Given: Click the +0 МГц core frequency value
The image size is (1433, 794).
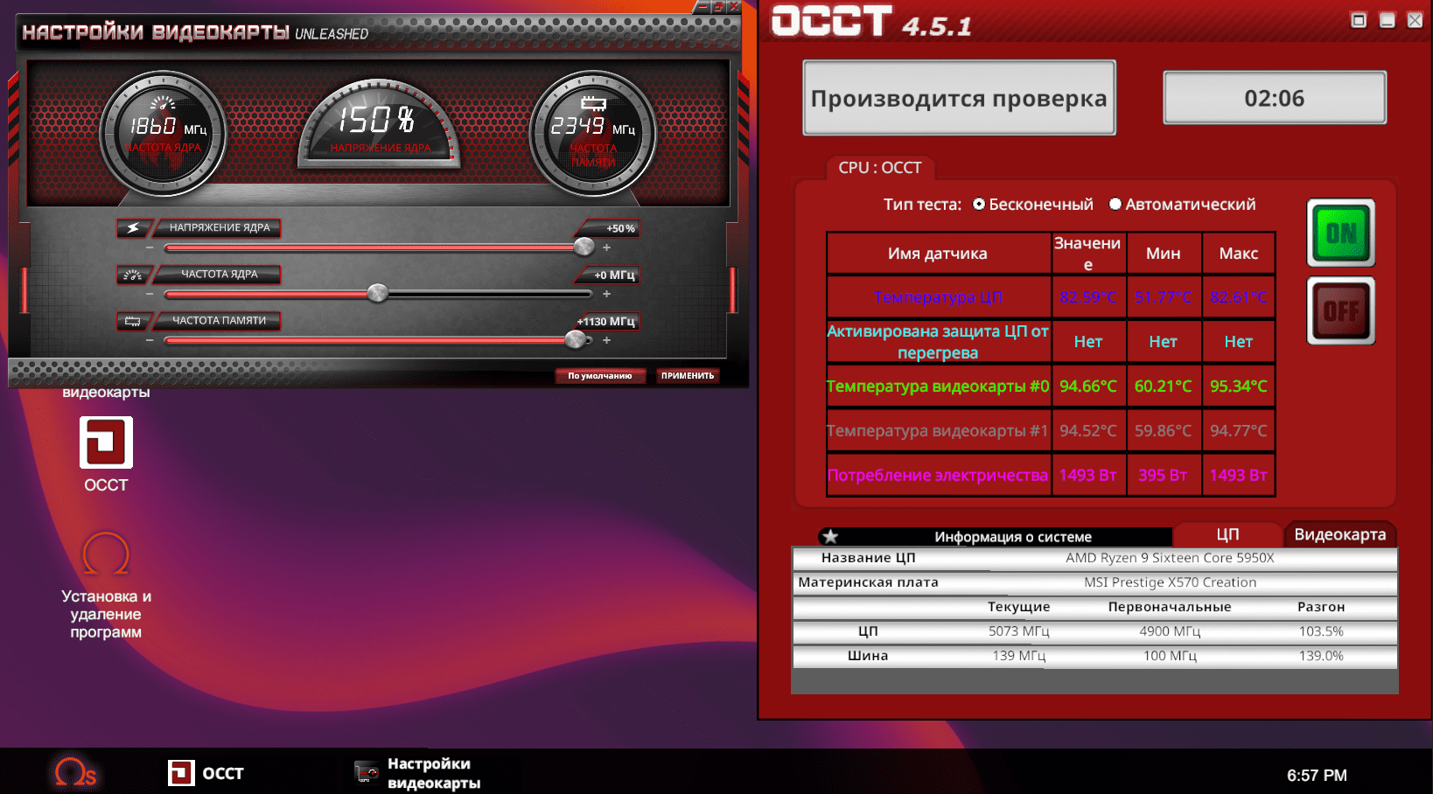Looking at the screenshot, I should (x=615, y=275).
